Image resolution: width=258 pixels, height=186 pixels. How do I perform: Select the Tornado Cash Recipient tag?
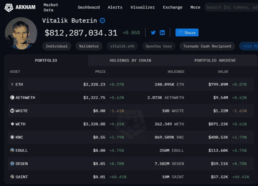pos(207,46)
